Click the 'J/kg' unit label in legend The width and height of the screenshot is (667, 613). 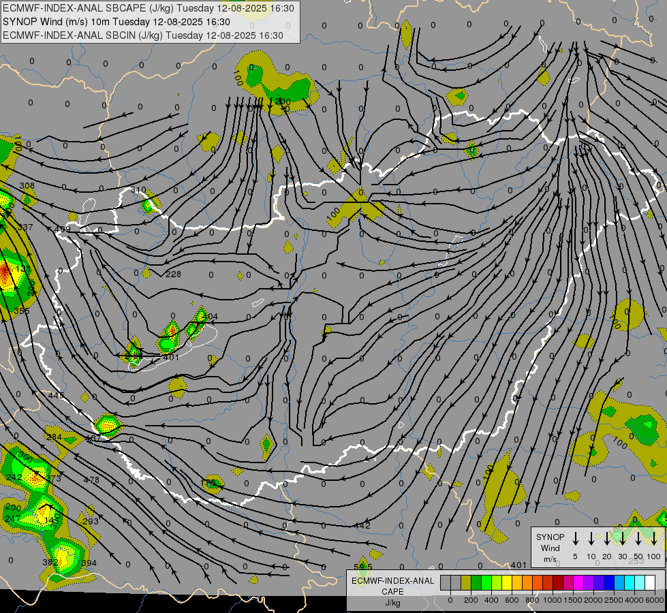(x=392, y=603)
